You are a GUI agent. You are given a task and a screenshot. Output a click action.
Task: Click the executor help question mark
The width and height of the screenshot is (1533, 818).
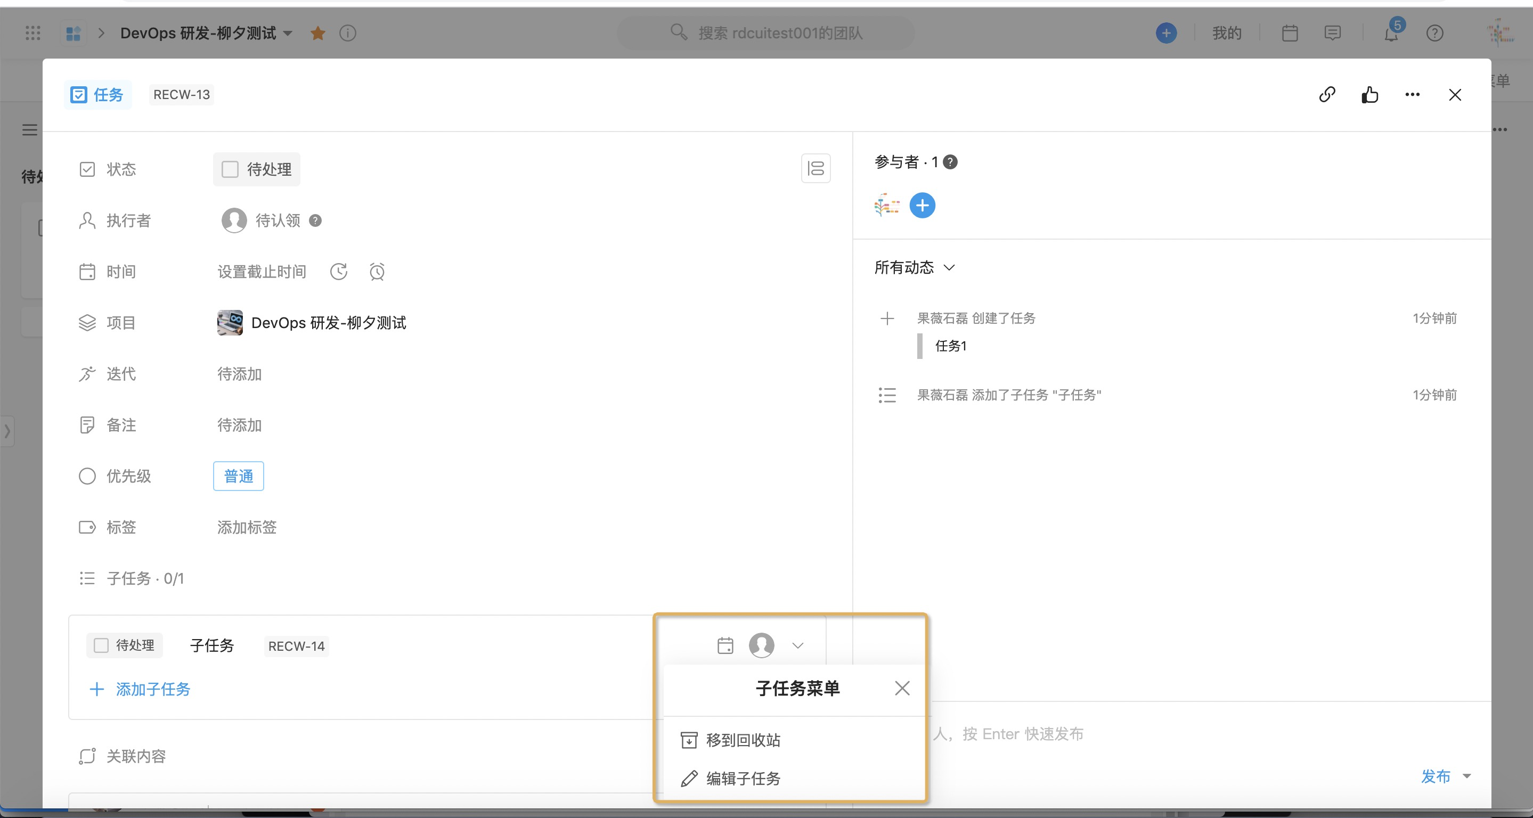coord(315,220)
